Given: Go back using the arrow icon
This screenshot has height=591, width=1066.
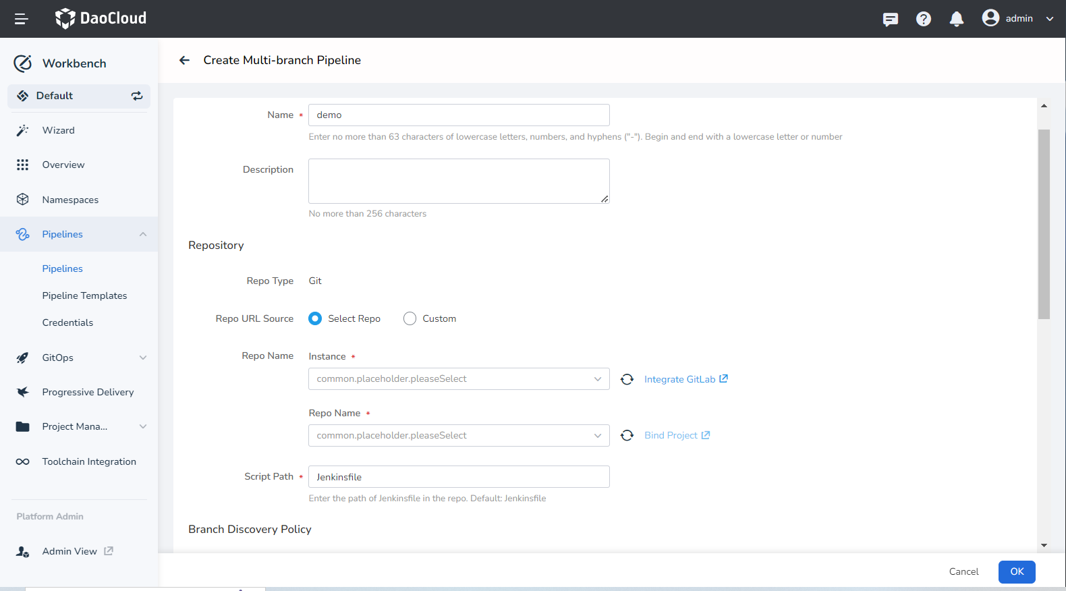Looking at the screenshot, I should (184, 60).
